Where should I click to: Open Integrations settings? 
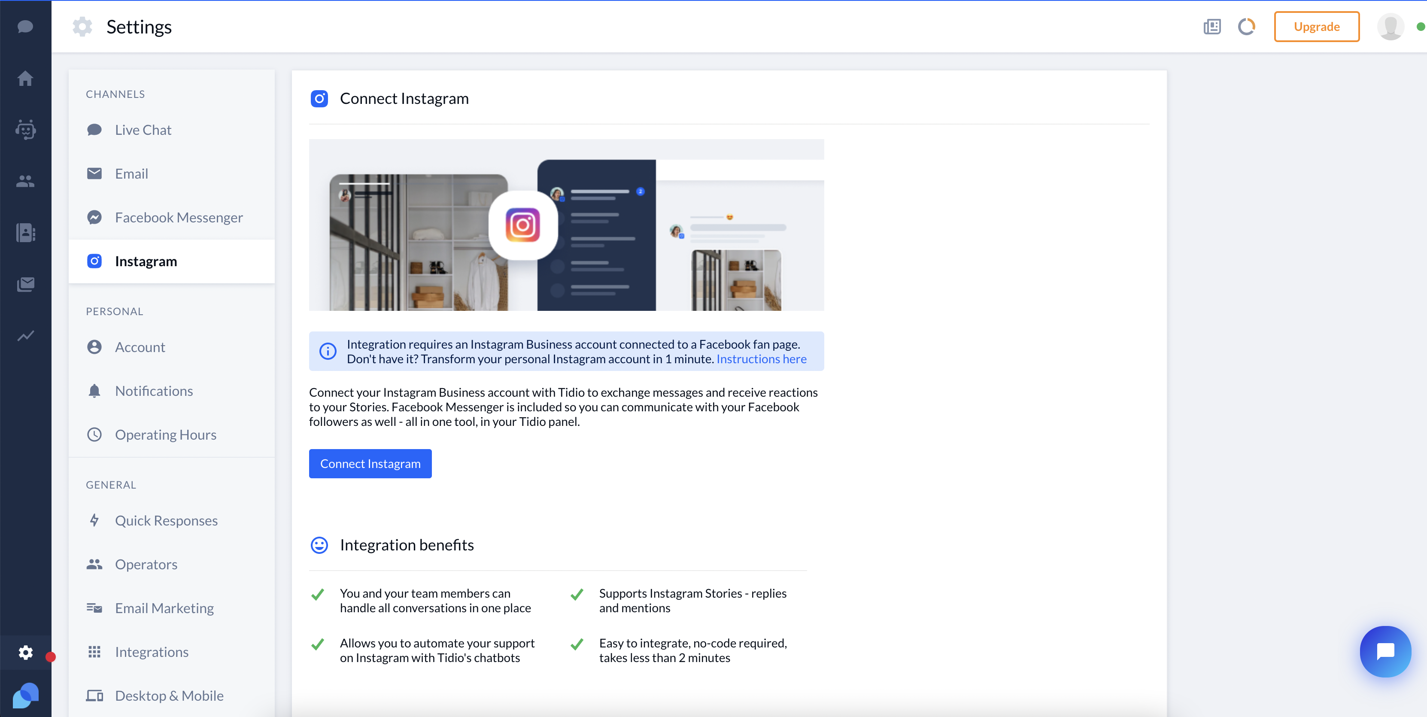tap(172, 652)
